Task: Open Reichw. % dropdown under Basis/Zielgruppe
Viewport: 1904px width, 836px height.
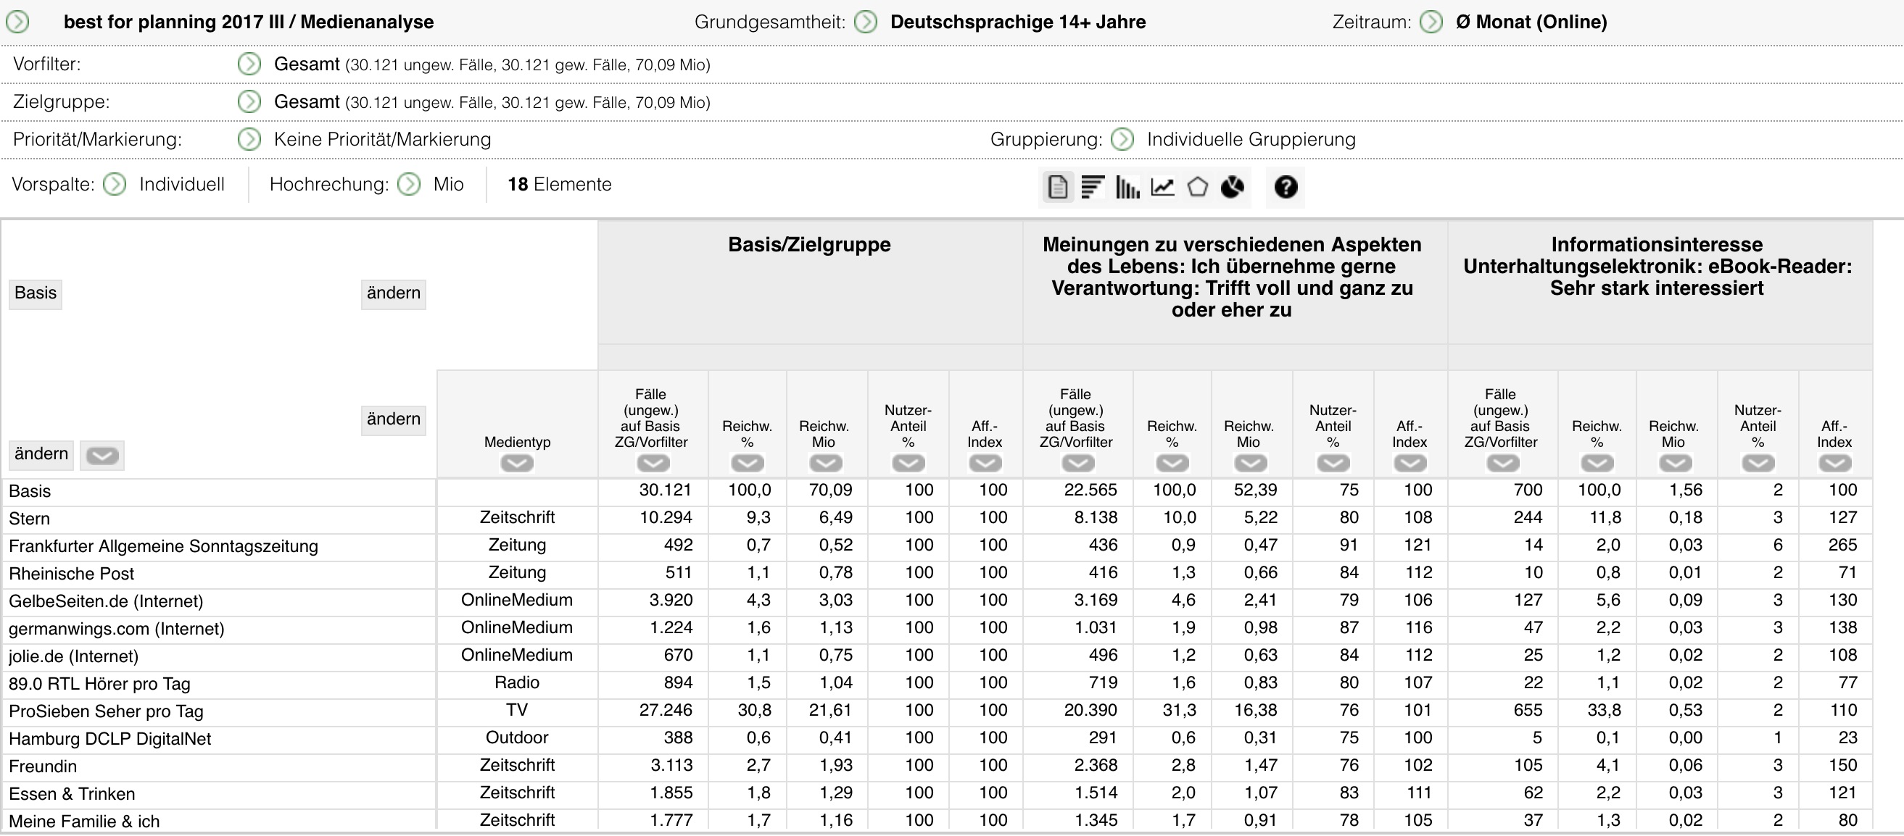Action: (x=748, y=464)
